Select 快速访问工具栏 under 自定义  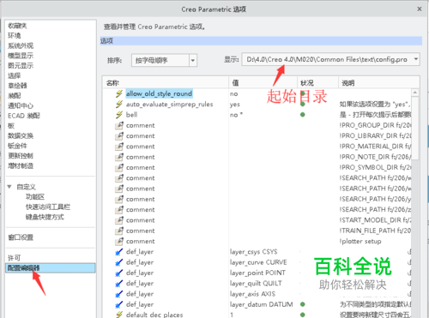click(48, 207)
